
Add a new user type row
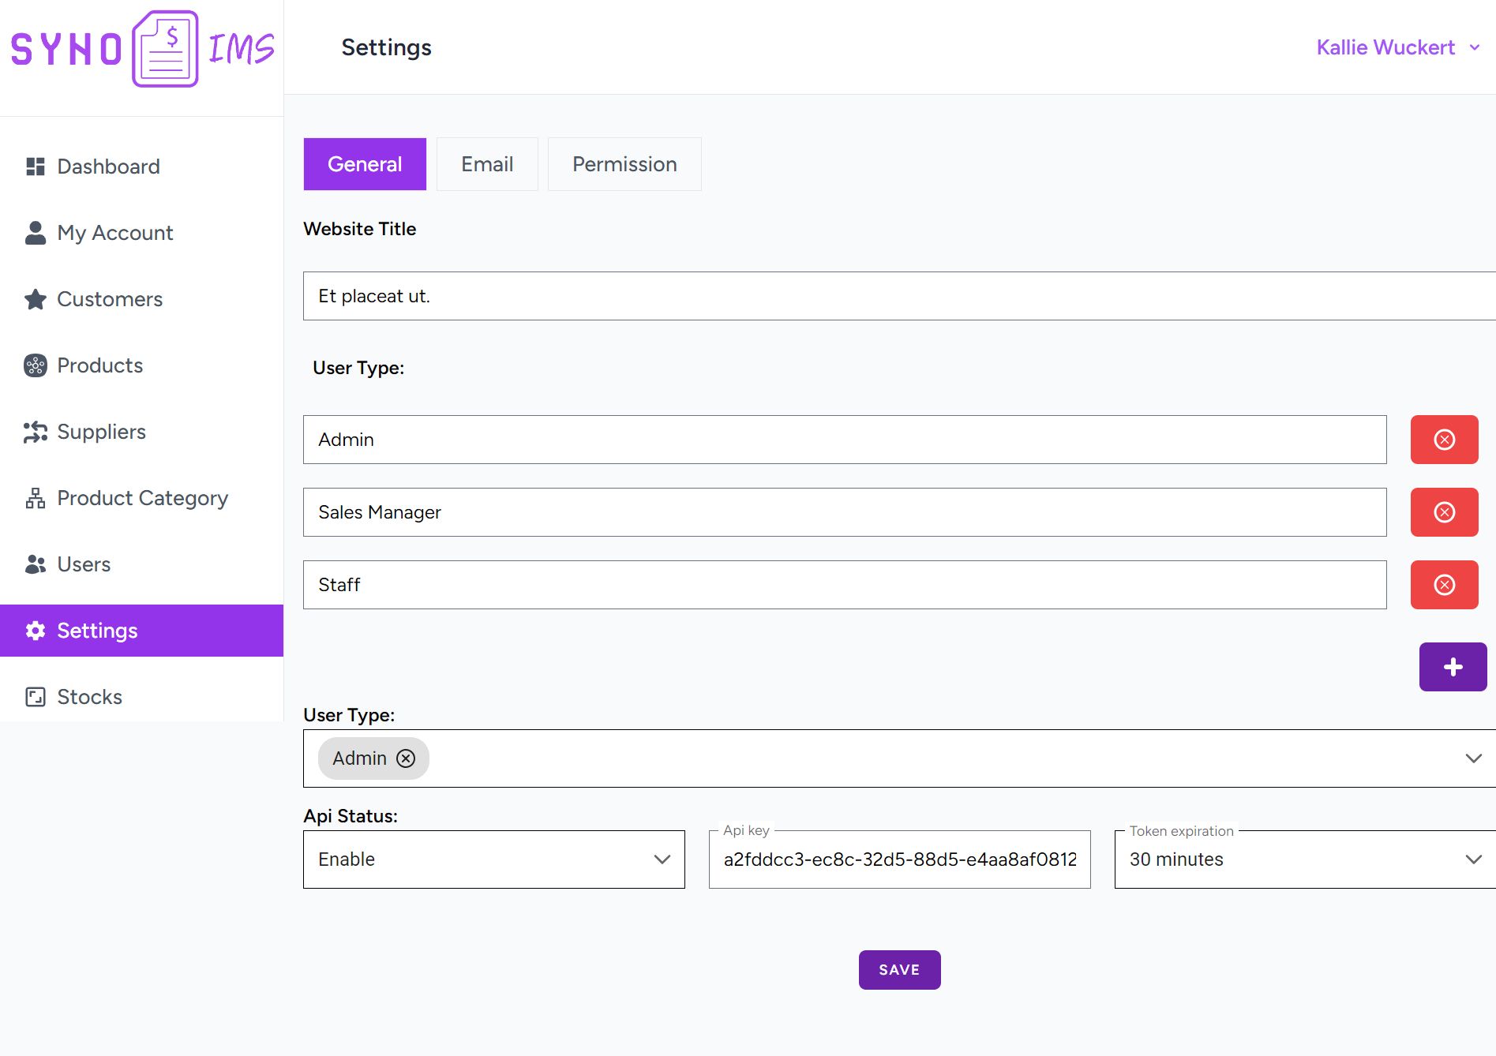pos(1453,667)
